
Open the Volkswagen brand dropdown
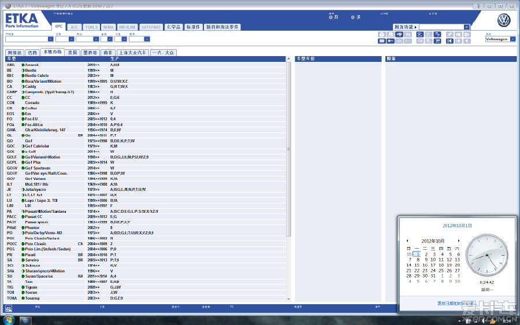[x=512, y=39]
